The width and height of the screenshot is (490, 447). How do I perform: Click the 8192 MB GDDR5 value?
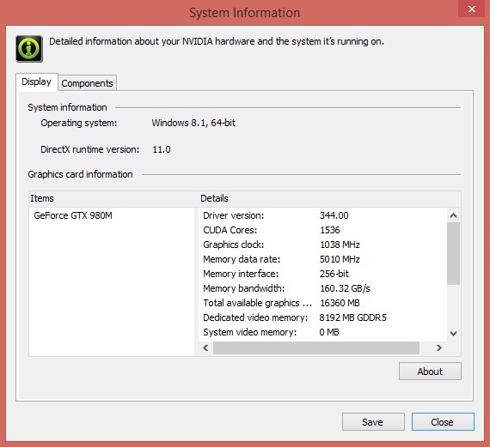(x=352, y=317)
